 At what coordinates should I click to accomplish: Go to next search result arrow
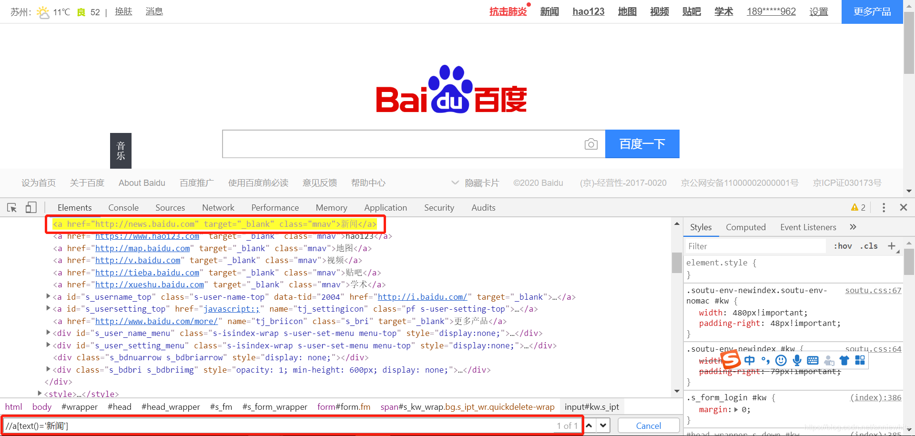click(x=603, y=426)
